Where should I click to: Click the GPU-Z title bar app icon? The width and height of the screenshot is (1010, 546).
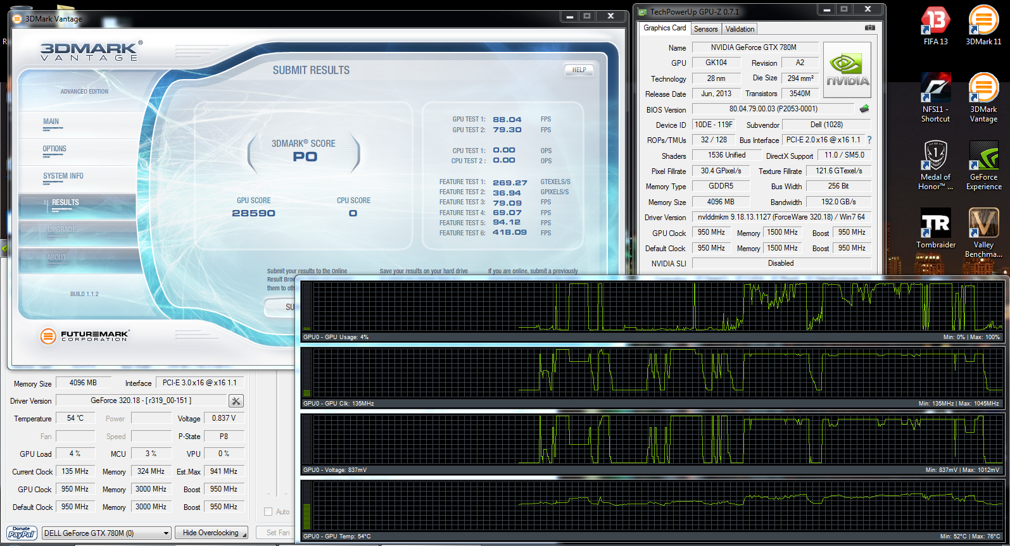click(x=642, y=11)
